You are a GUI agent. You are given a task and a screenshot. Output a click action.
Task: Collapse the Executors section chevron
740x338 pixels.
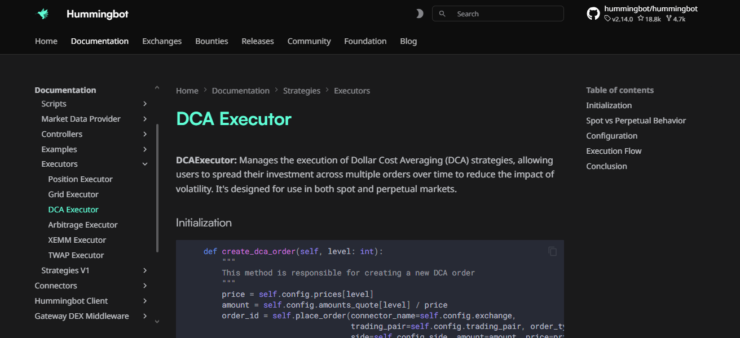pos(145,164)
